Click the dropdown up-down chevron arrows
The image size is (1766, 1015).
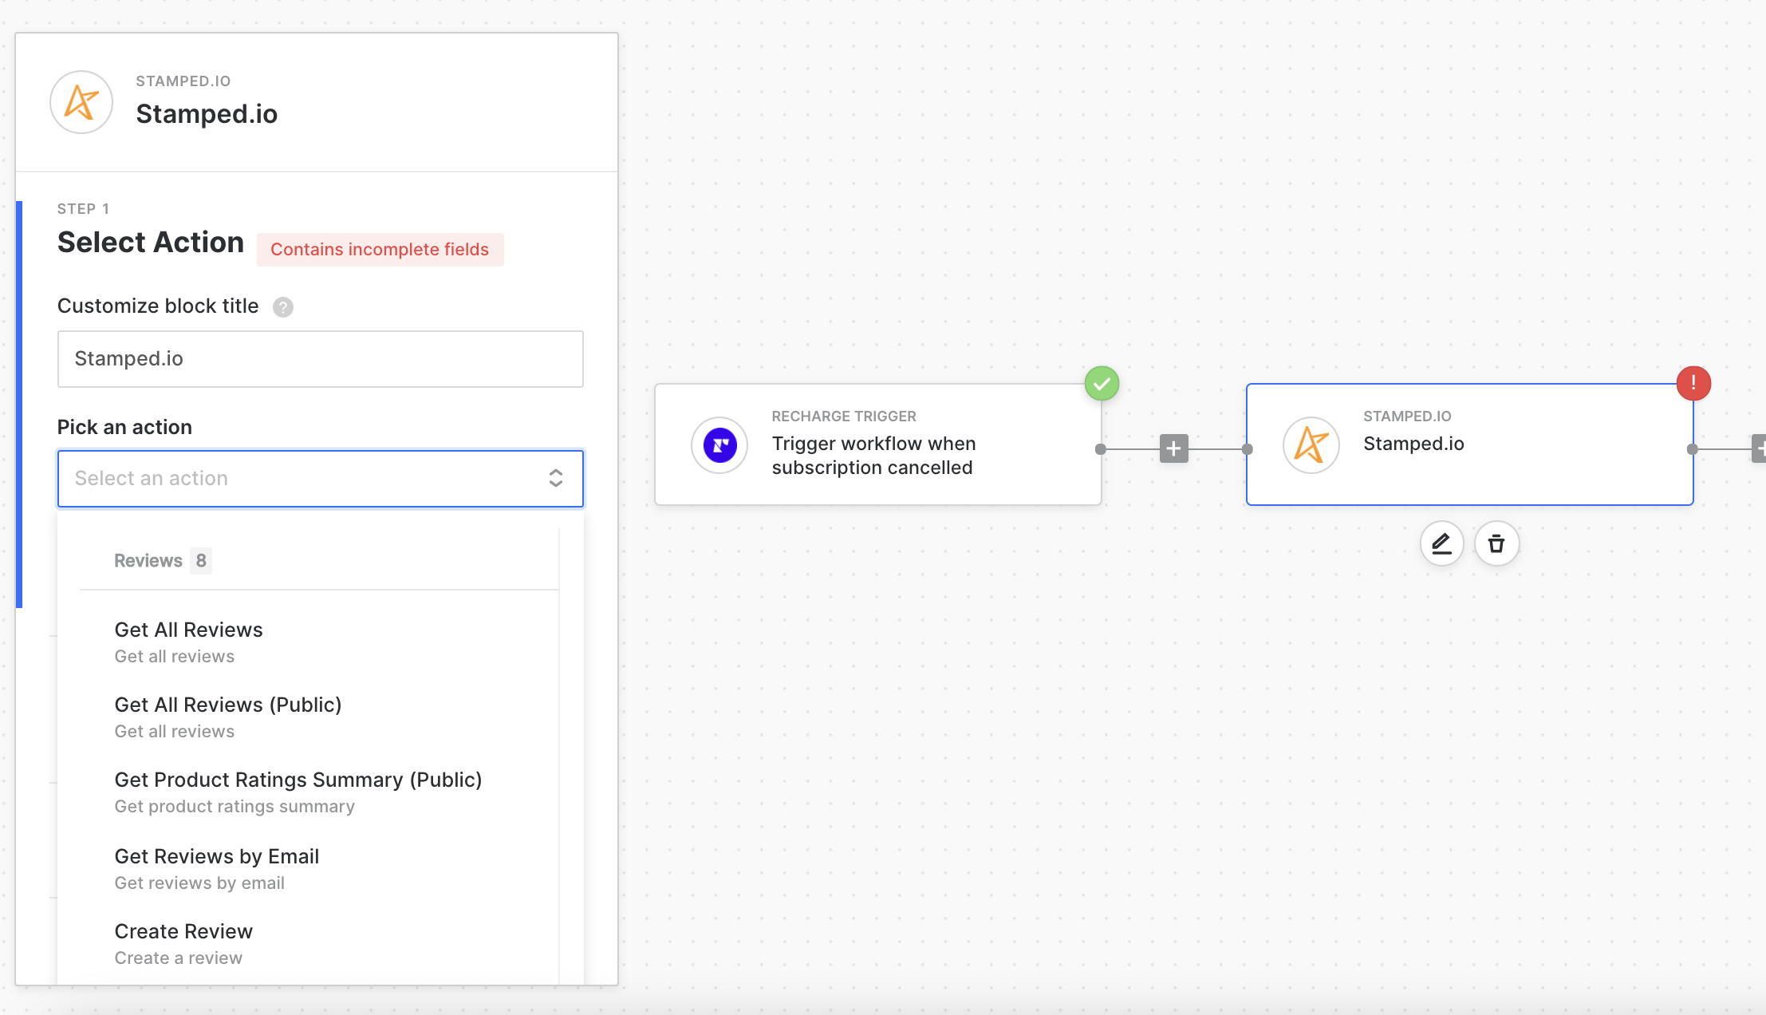pos(556,479)
